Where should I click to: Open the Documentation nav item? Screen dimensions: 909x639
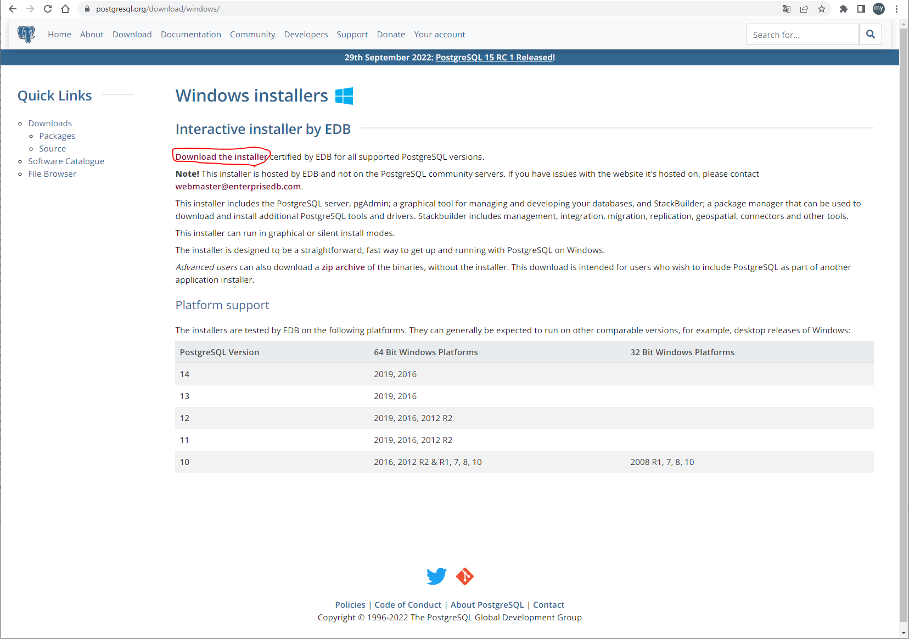191,35
